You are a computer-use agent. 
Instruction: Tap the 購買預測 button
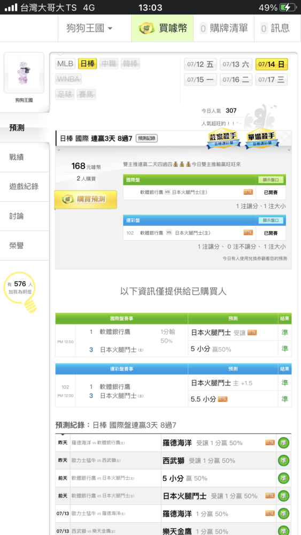[86, 200]
